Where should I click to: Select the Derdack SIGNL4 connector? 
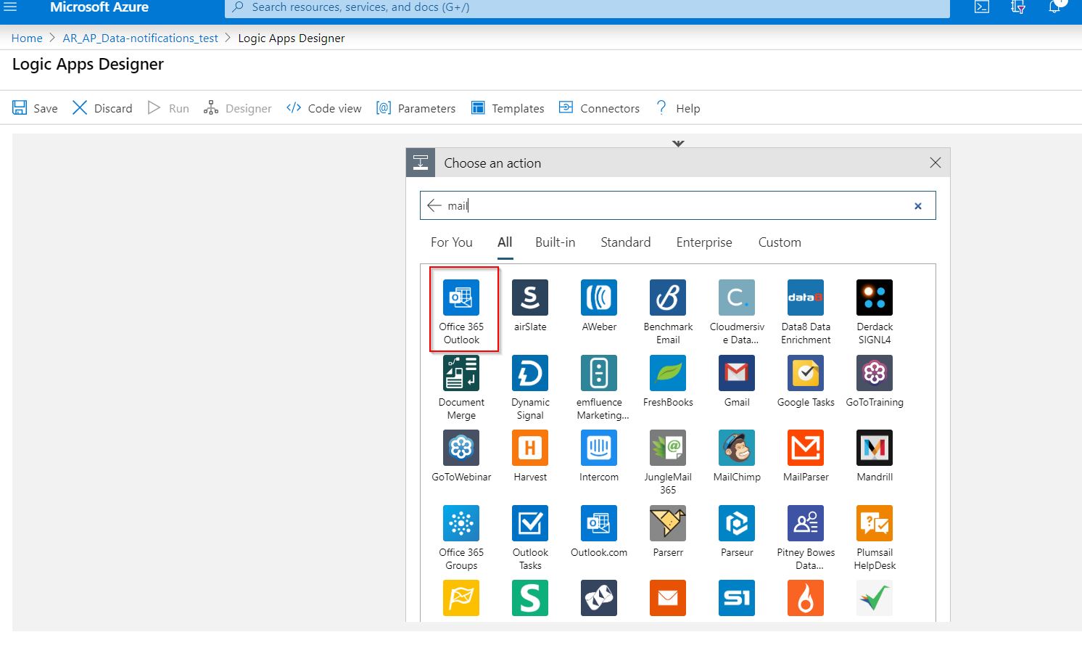[875, 311]
